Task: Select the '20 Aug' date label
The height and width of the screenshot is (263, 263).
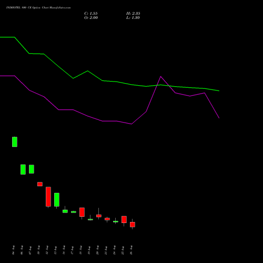Action: point(97,250)
